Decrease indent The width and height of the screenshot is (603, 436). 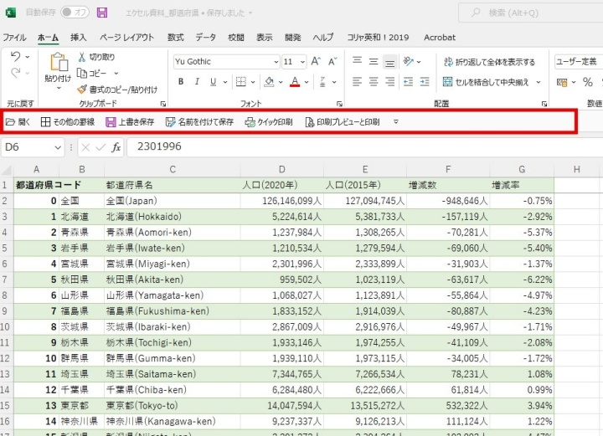pyautogui.click(x=408, y=82)
